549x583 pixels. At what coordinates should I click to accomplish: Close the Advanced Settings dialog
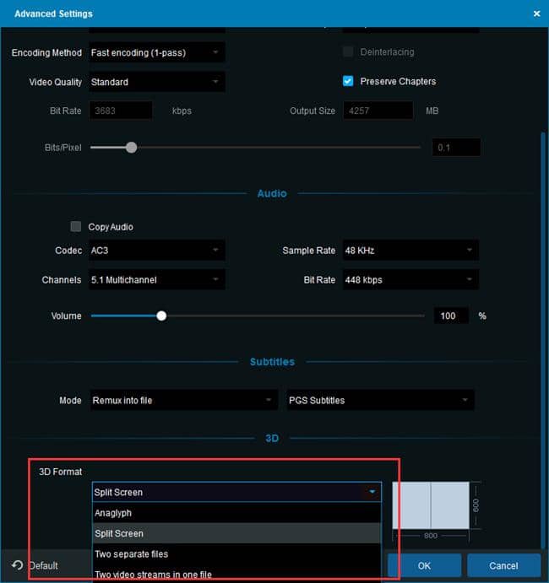tap(536, 13)
